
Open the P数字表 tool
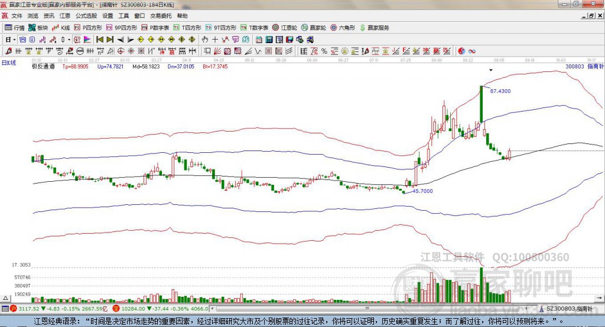click(155, 28)
